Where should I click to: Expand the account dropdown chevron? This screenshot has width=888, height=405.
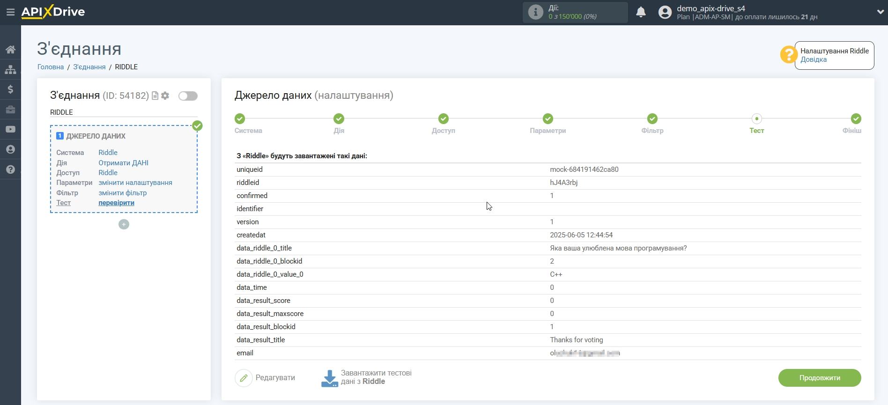pyautogui.click(x=880, y=12)
